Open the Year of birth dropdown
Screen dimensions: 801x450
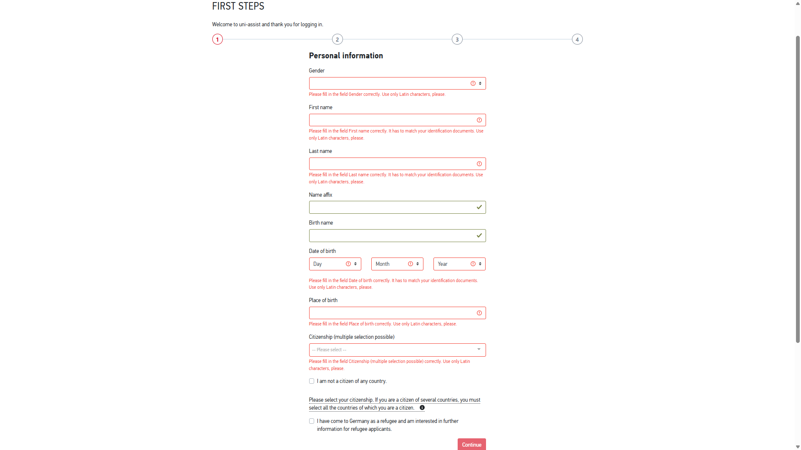tap(459, 264)
